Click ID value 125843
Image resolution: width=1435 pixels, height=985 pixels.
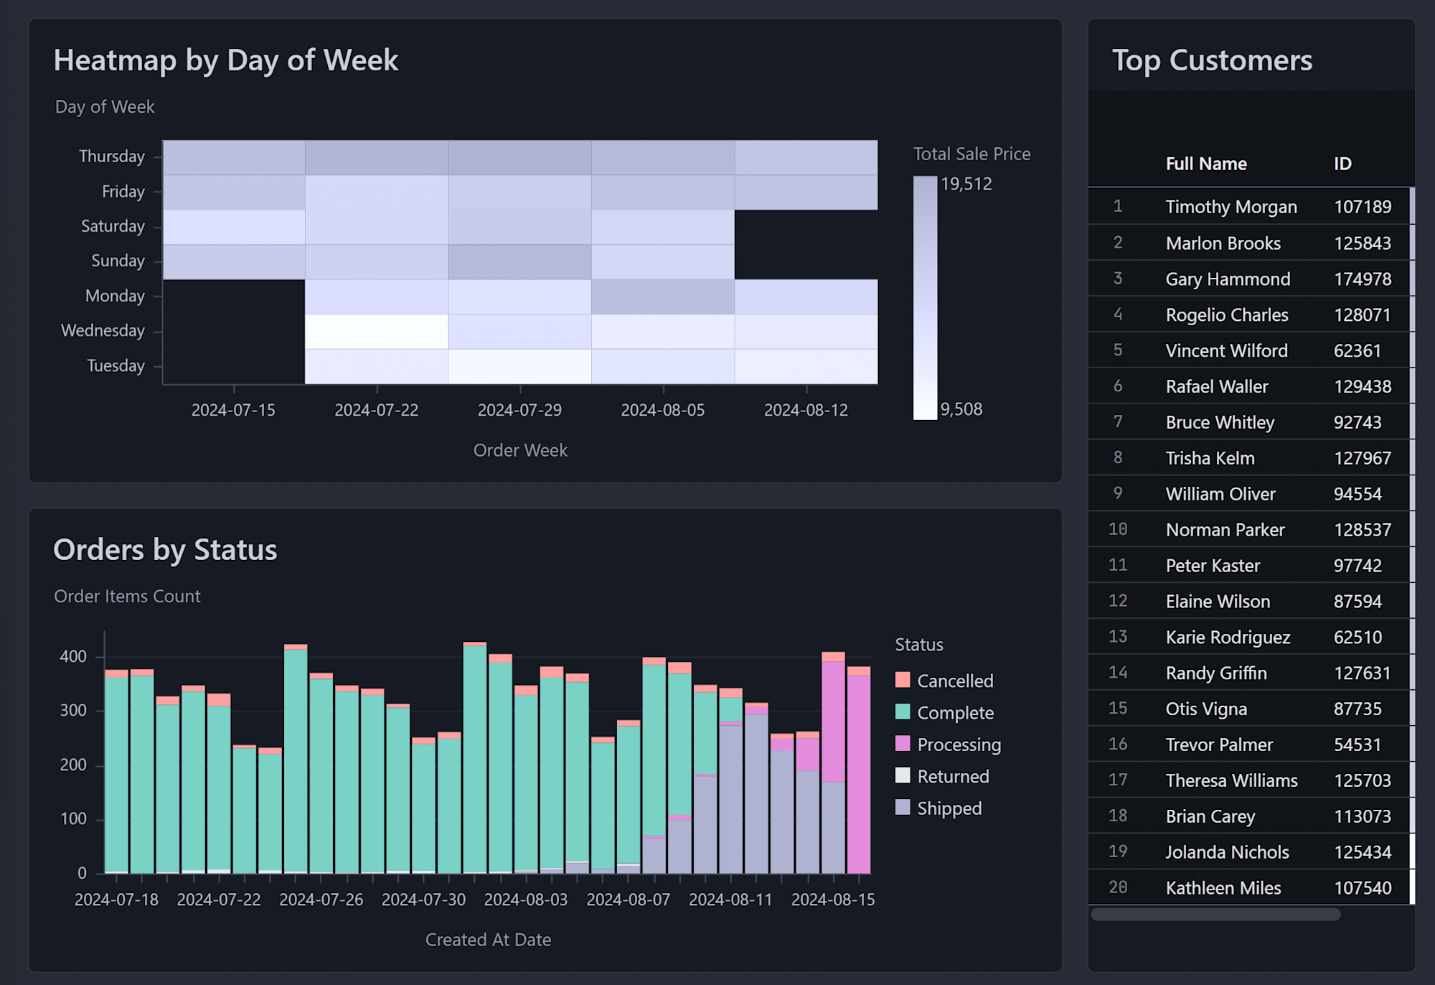(1363, 243)
